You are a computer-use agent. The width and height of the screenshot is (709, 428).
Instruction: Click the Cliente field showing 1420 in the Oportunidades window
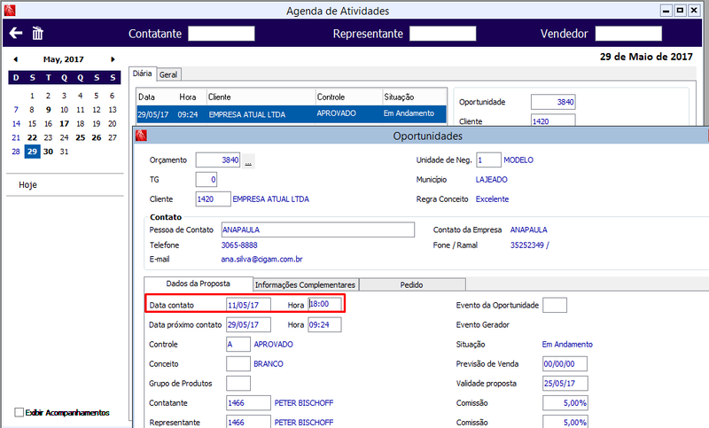(213, 198)
